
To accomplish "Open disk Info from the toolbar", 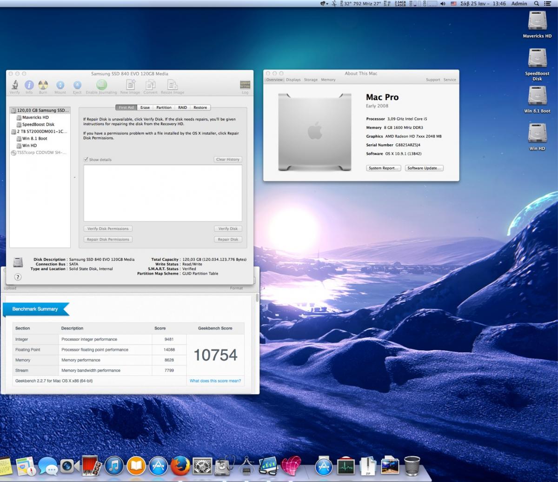I will (x=29, y=85).
